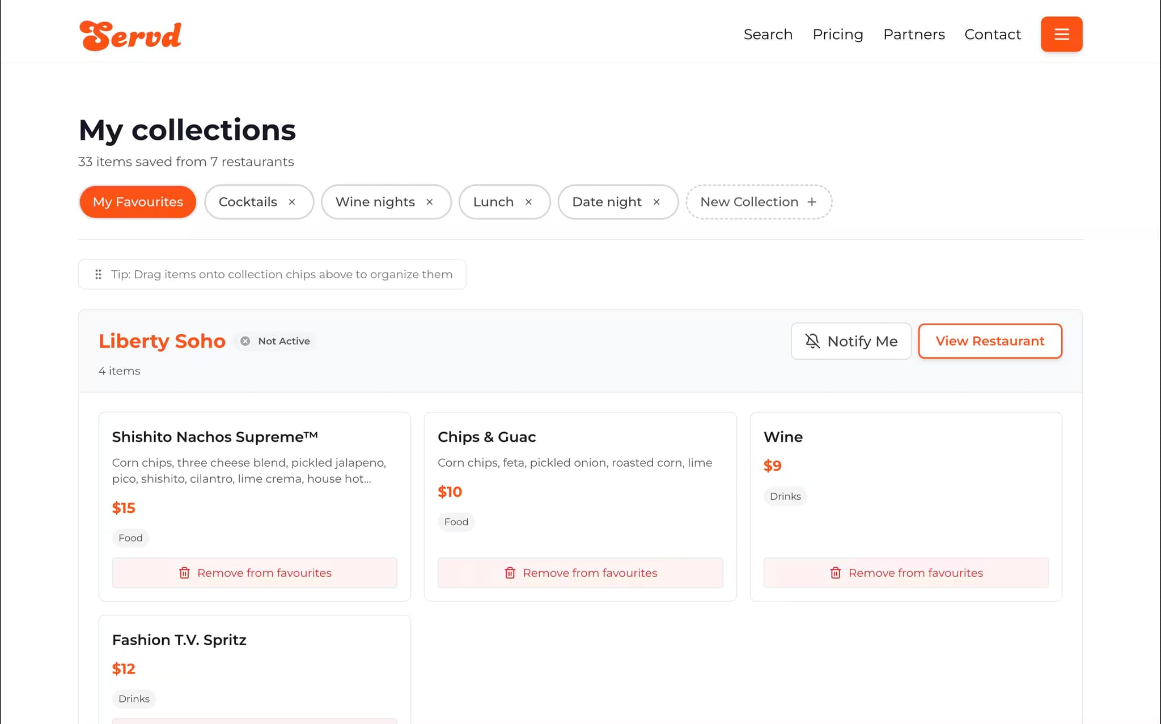Remove Shishito Nachos Supreme from favourites
This screenshot has width=1161, height=724.
pyautogui.click(x=255, y=573)
